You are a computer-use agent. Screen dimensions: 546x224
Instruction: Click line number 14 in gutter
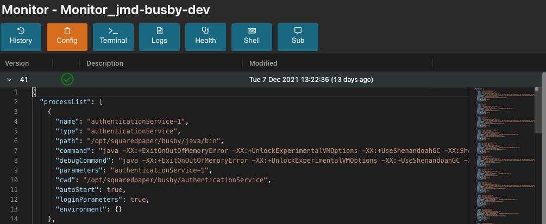tap(14, 219)
